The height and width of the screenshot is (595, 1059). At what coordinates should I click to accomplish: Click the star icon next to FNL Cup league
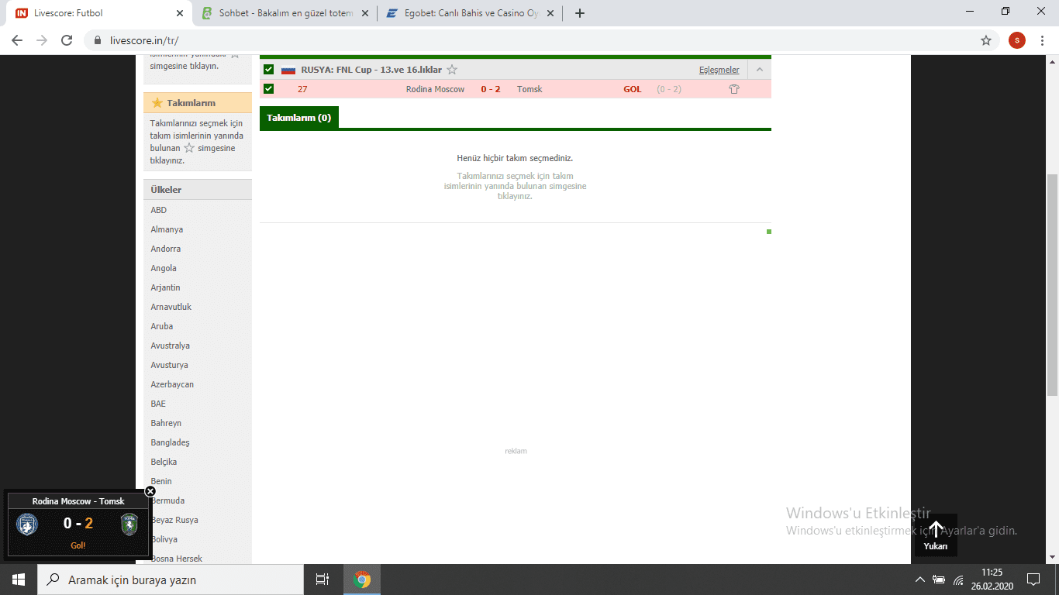(452, 70)
